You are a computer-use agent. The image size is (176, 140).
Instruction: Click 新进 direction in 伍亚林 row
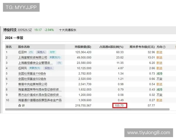(159, 52)
